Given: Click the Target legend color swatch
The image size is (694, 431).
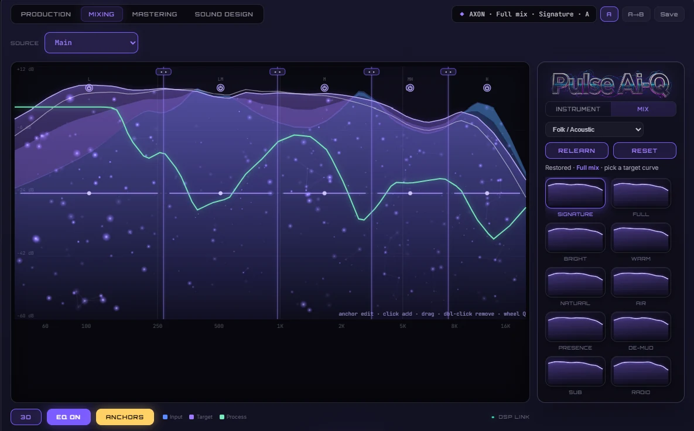Looking at the screenshot, I should (x=191, y=417).
